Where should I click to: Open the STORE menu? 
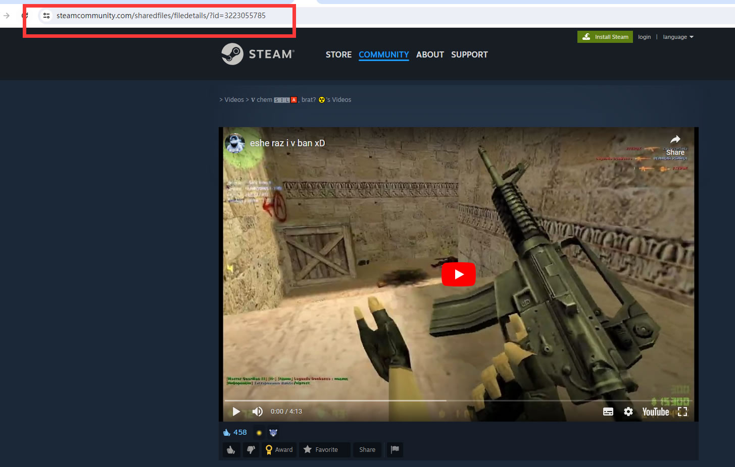tap(338, 54)
